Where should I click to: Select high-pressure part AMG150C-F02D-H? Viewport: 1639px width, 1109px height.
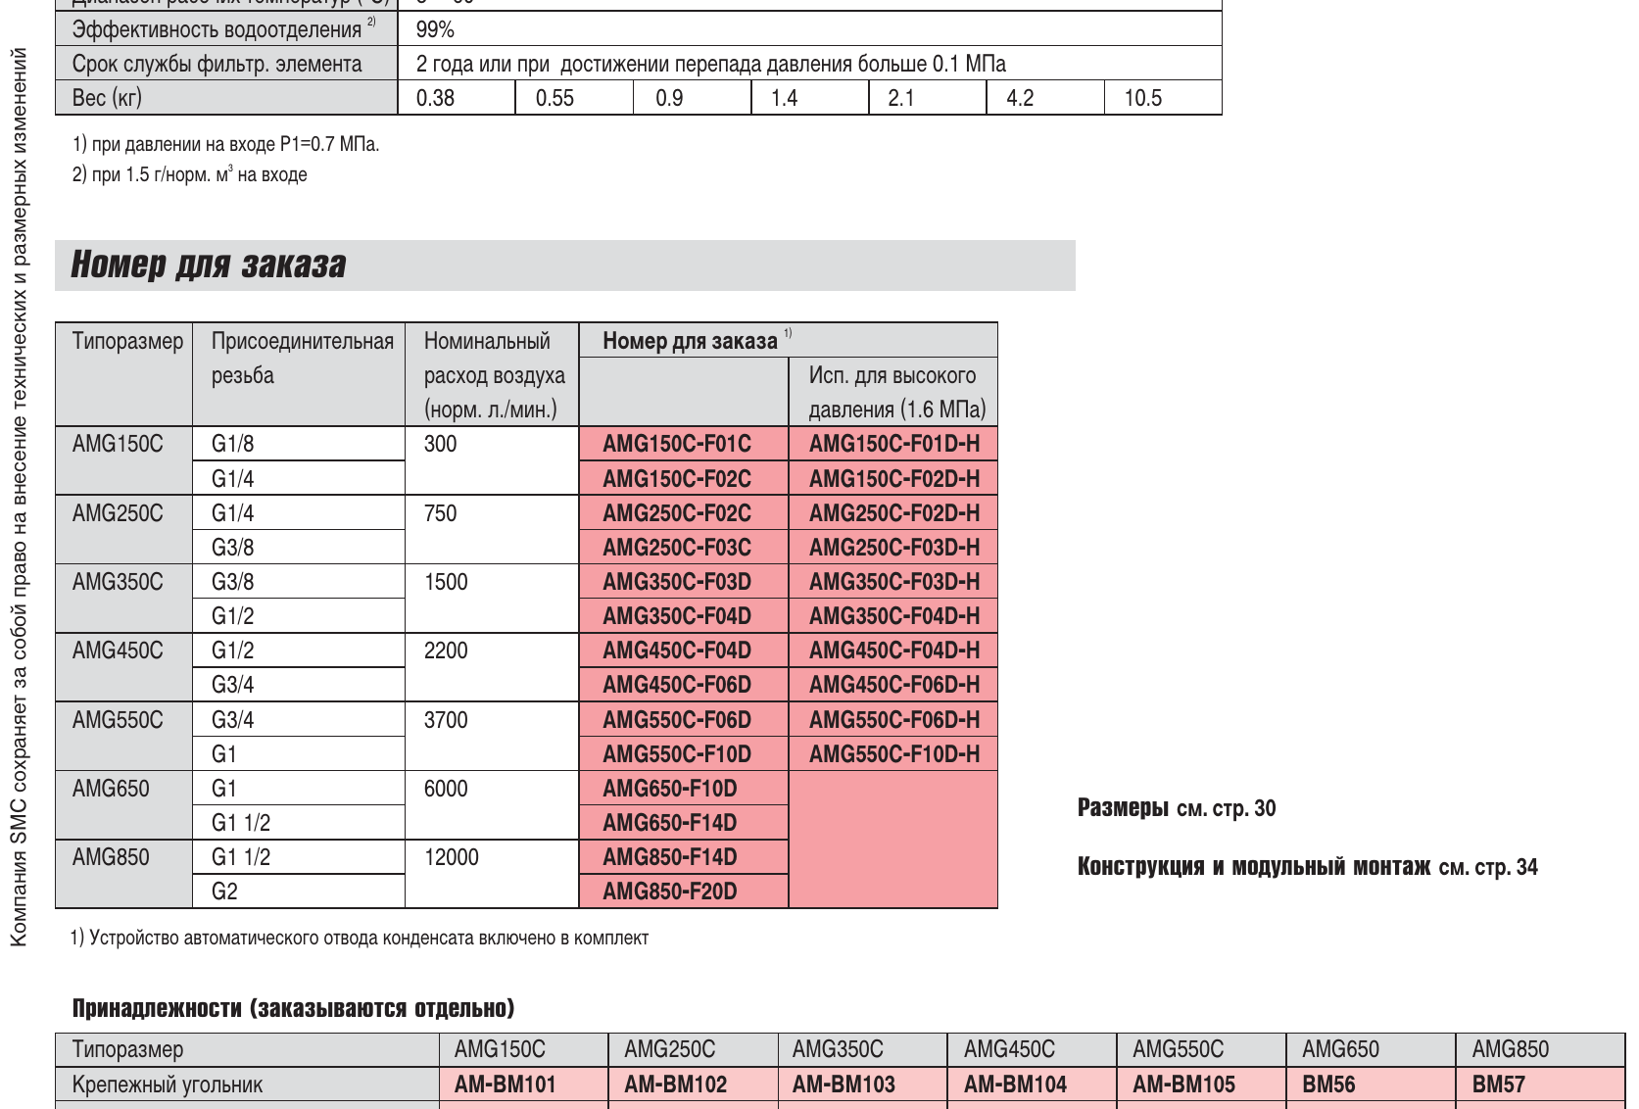(x=894, y=479)
